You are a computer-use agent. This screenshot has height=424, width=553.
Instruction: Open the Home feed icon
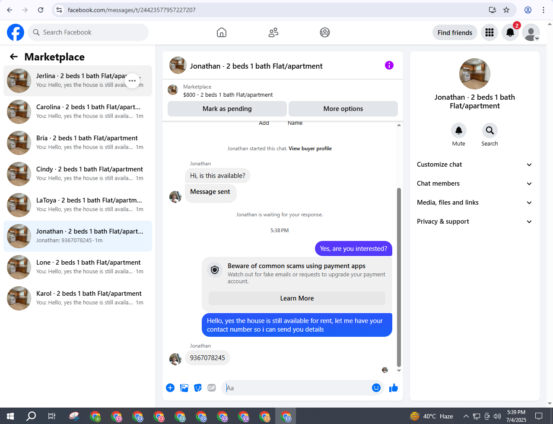pyautogui.click(x=222, y=32)
